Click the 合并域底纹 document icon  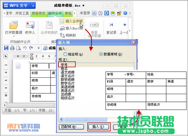[49, 25]
